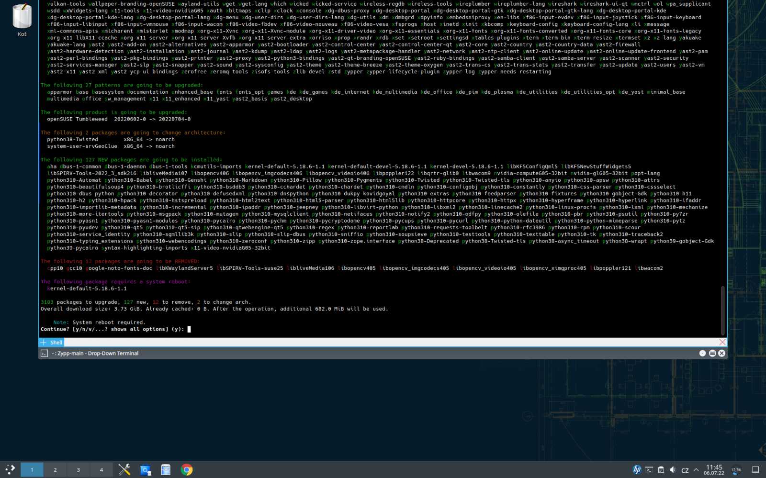Launch the system settings wrench and screwdriver icon
766x478 pixels.
124,470
